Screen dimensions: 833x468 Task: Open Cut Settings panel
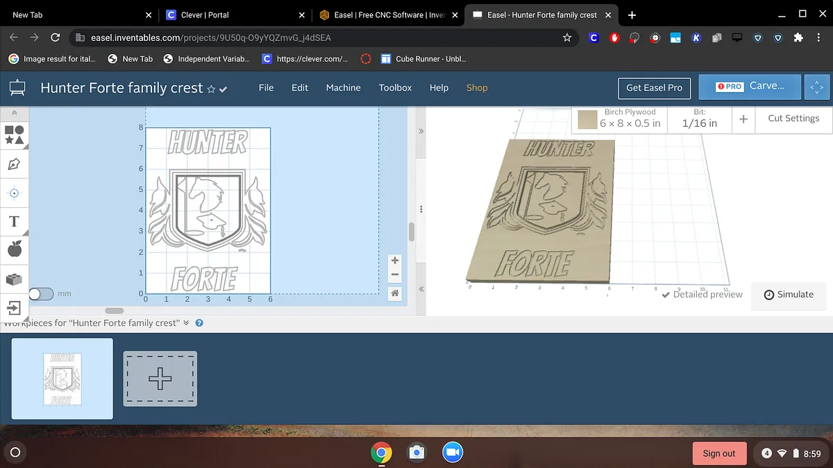click(793, 119)
